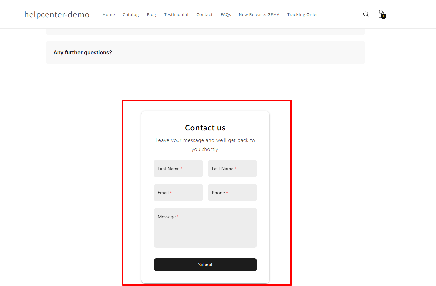Open the Testimonial nav link
Screen dimensions: 436x286
(176, 15)
